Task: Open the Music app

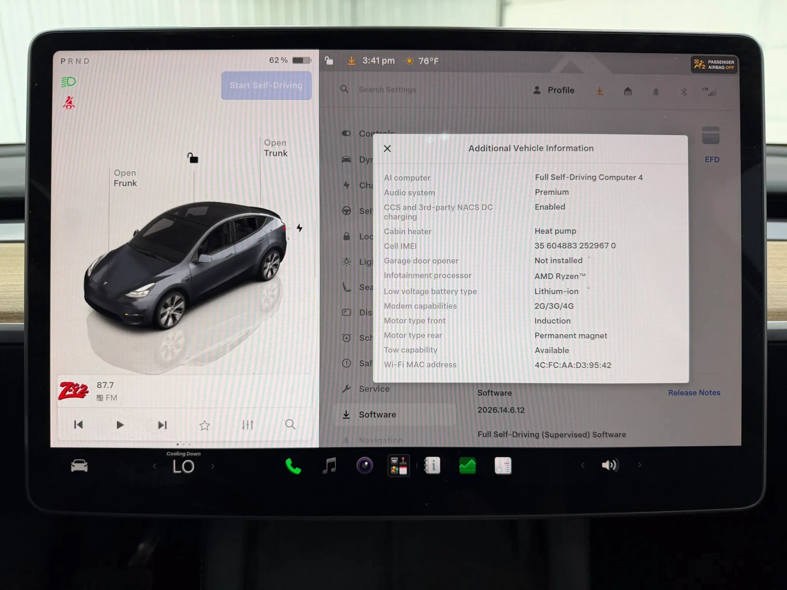Action: tap(329, 466)
